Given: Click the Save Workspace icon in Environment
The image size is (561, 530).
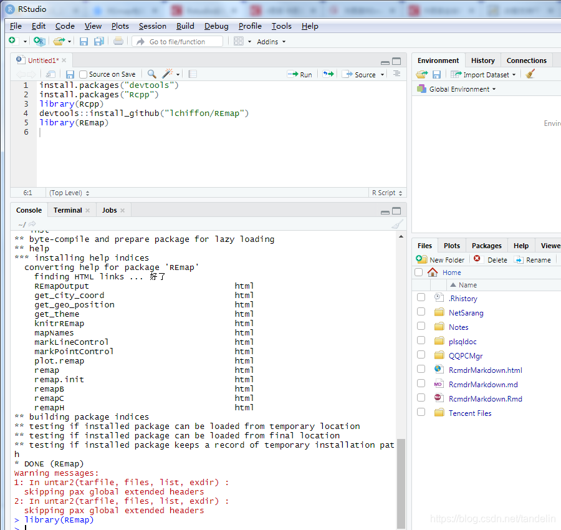Looking at the screenshot, I should pos(436,74).
